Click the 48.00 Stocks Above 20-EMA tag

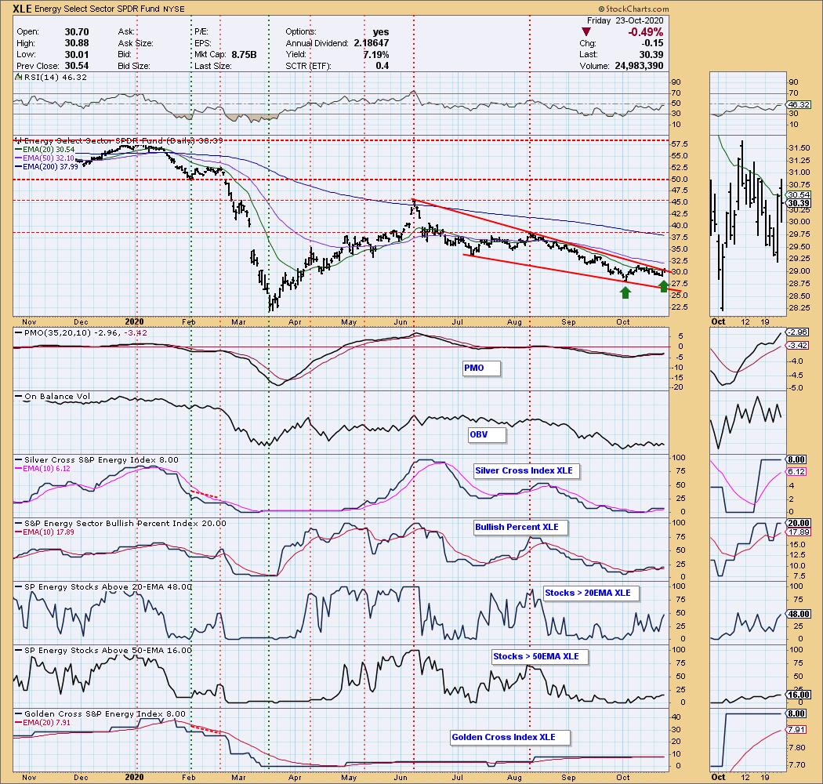799,614
